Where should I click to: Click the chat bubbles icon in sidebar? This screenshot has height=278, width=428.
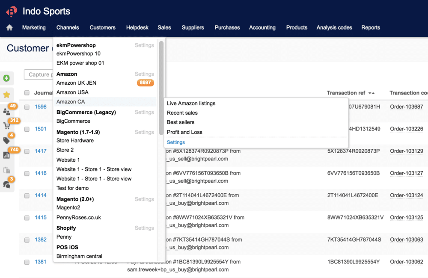point(6,184)
